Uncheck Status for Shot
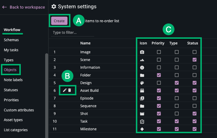Image resolution: width=217 pixels, height=138 pixels. [x=194, y=114]
